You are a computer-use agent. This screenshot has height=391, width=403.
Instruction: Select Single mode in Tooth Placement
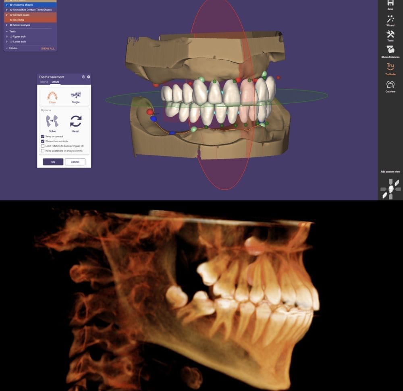tap(77, 96)
